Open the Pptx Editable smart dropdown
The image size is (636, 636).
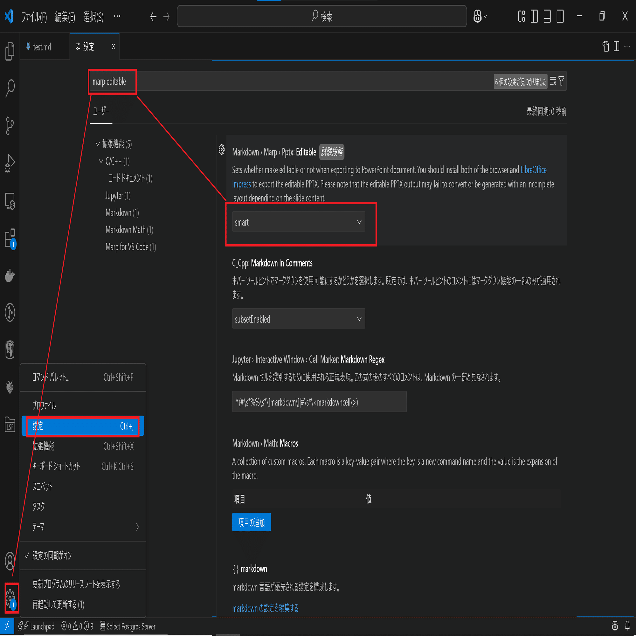click(298, 222)
